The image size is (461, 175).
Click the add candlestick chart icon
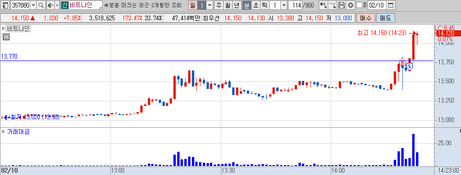point(324,5)
